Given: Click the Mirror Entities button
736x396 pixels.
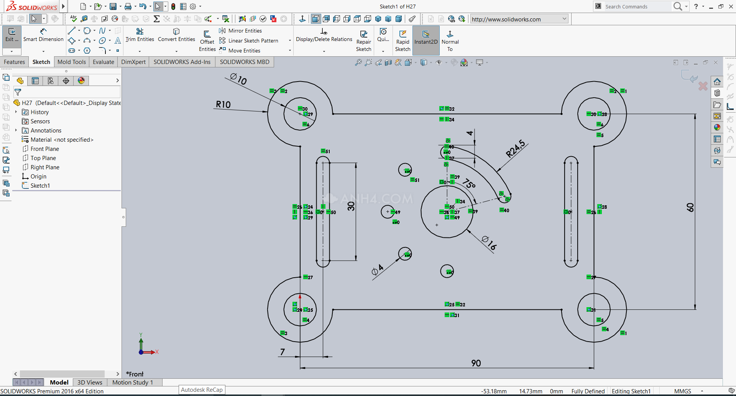Looking at the screenshot, I should 241,31.
